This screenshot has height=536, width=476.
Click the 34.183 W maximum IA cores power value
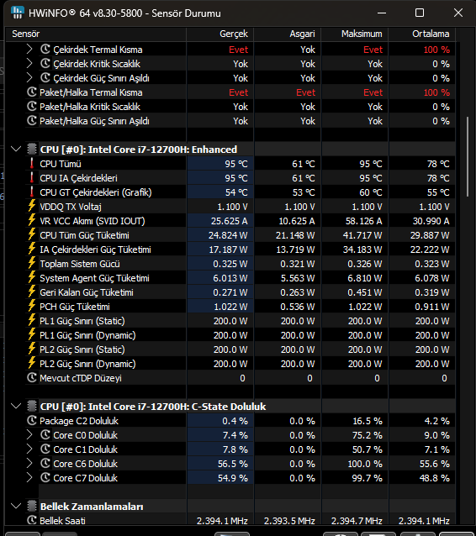click(362, 250)
